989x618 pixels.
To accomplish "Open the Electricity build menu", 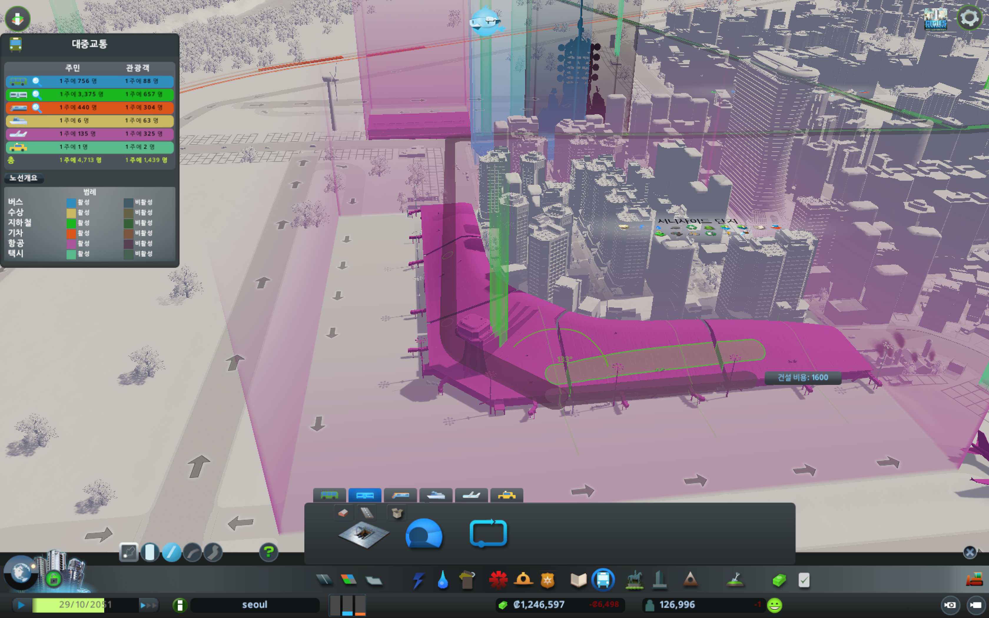I will coord(418,580).
